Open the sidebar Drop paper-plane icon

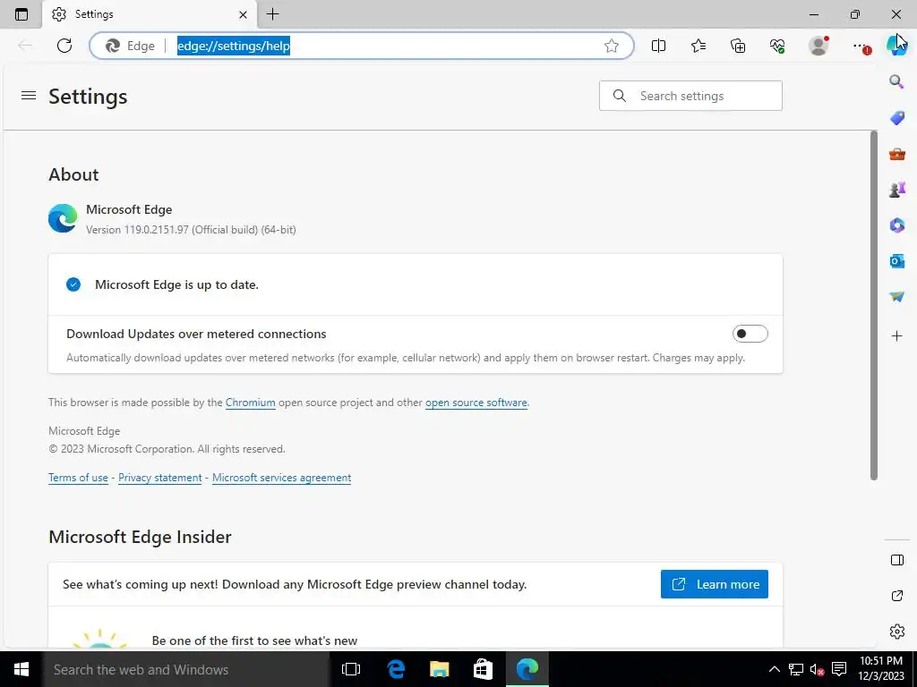[896, 297]
